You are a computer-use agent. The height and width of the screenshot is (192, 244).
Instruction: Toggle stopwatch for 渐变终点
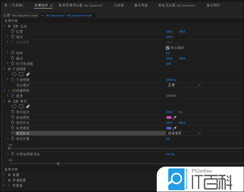click(x=13, y=123)
